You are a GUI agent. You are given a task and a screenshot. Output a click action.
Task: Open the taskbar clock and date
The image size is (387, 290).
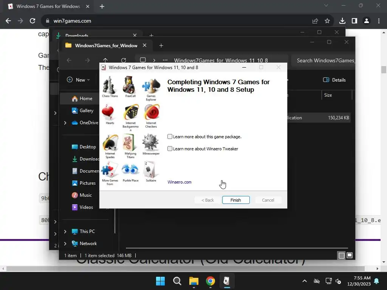(359, 281)
